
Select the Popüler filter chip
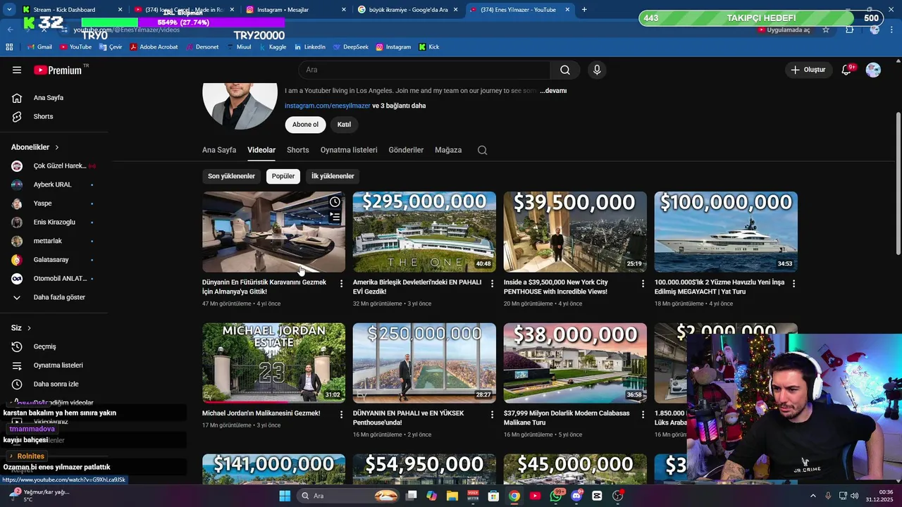[x=283, y=176]
